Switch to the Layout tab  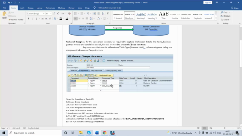click(39, 8)
